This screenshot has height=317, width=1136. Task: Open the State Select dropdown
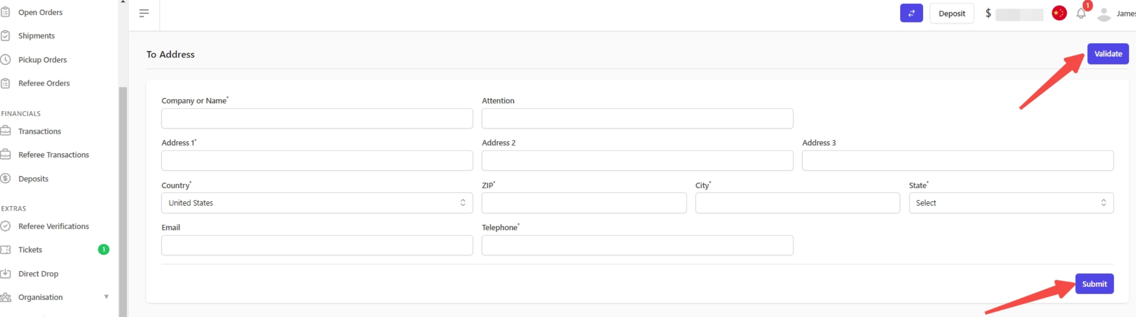(x=1011, y=203)
